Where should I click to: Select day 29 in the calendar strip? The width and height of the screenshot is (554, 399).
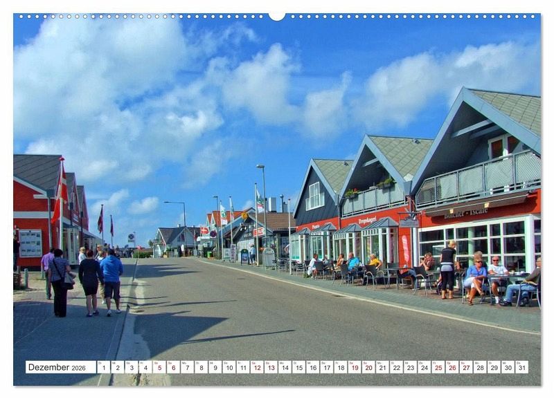click(x=493, y=367)
